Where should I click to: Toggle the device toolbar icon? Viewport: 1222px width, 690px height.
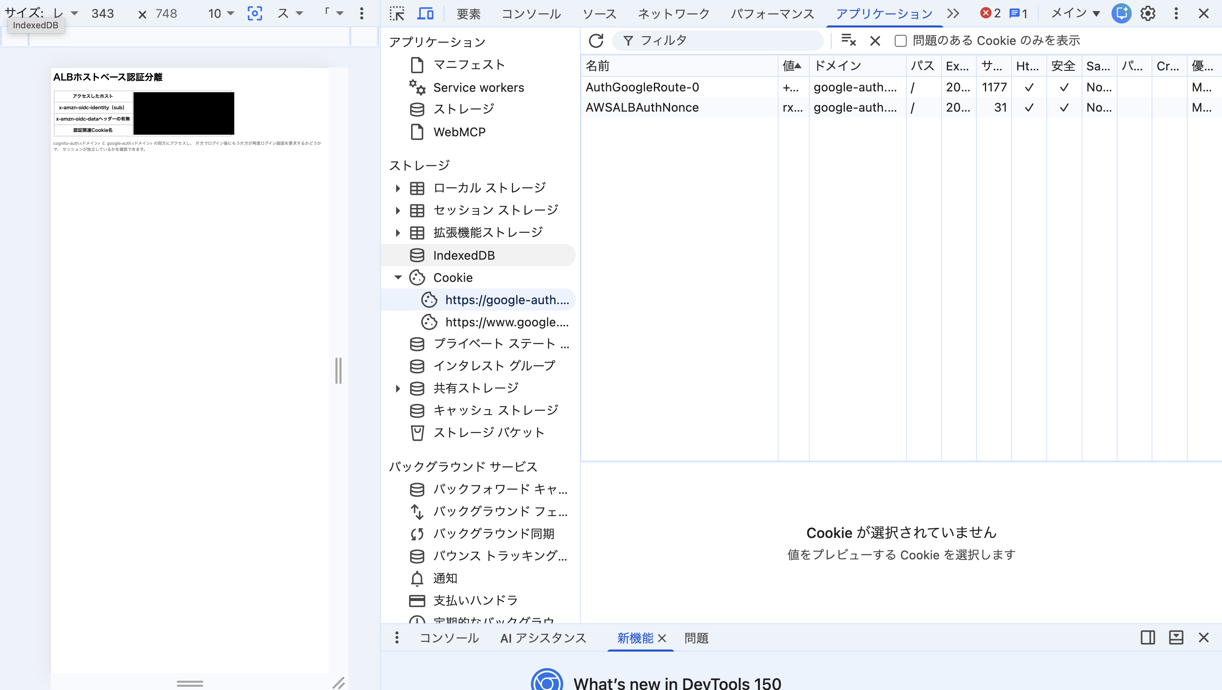[425, 13]
